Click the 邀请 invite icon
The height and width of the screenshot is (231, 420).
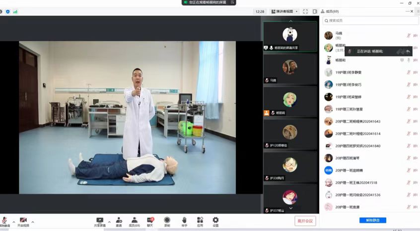119,220
